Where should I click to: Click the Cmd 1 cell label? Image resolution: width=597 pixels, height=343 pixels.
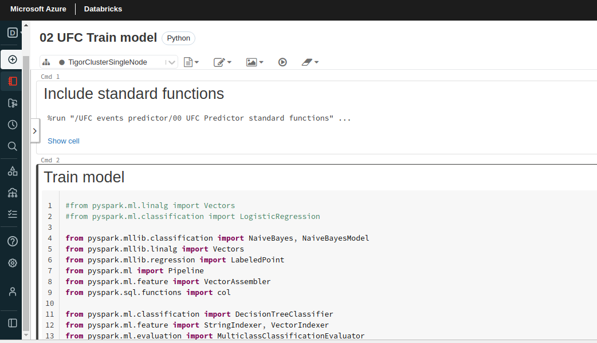(x=50, y=77)
